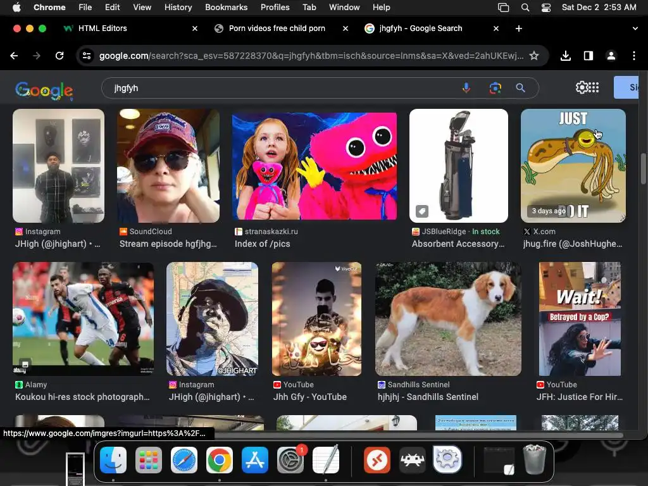
Task: View site information icon in address bar
Action: (x=86, y=56)
